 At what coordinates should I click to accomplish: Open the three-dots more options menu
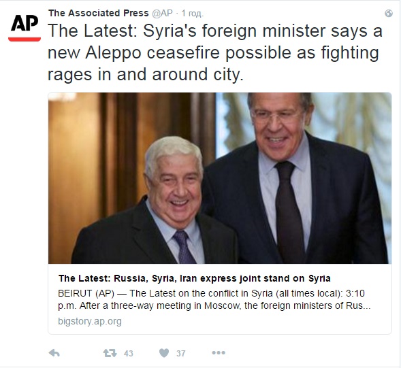(x=219, y=353)
